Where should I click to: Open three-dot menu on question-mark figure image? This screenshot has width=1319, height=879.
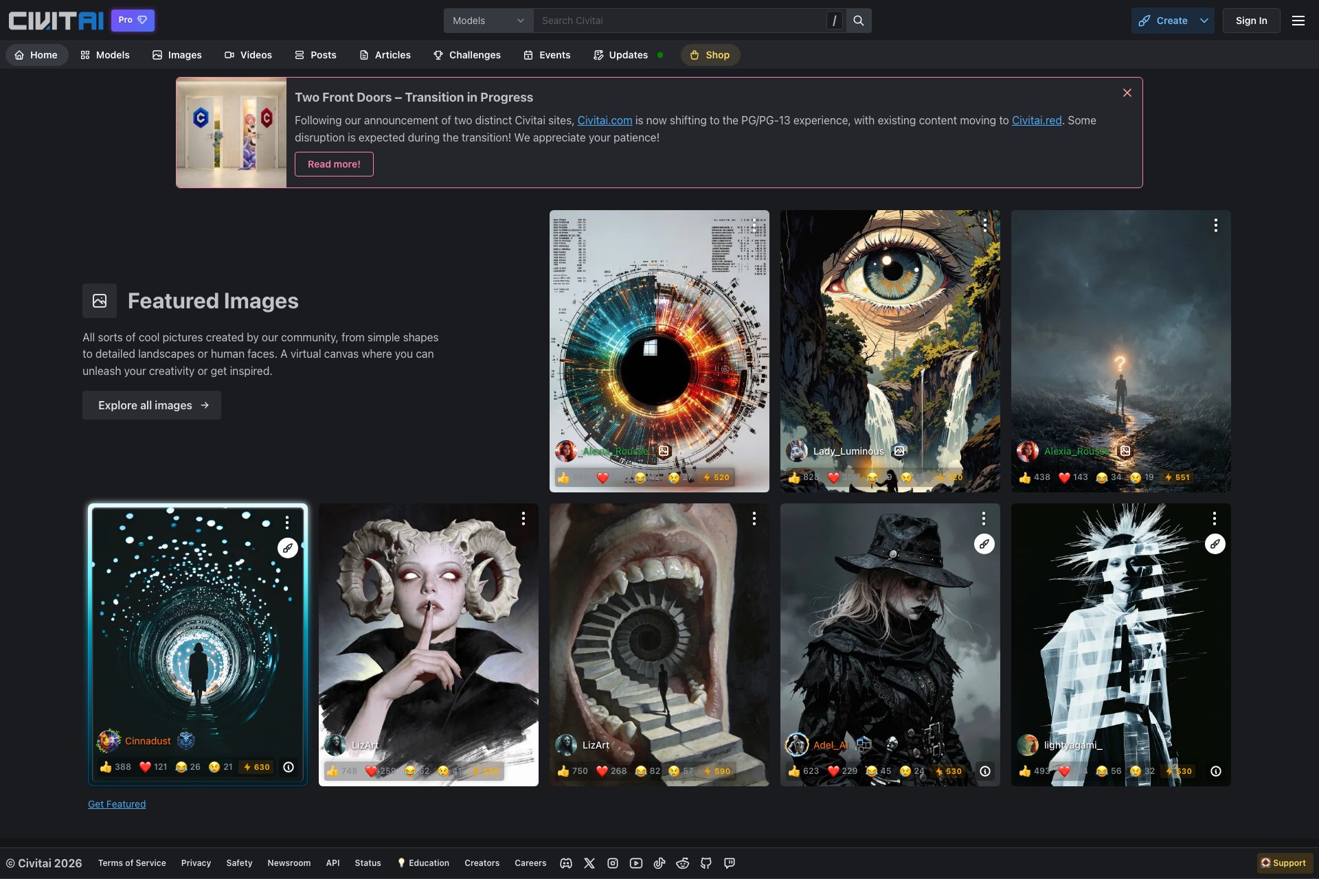click(1215, 225)
